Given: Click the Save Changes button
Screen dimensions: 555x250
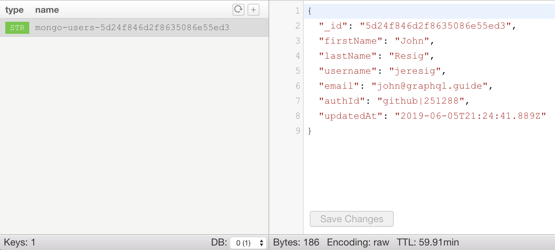Looking at the screenshot, I should point(352,219).
